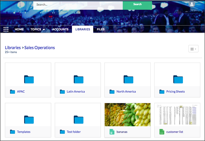Viewport: 205px width, 141px height.
Task: Switch to the Files tab
Action: 101,29
